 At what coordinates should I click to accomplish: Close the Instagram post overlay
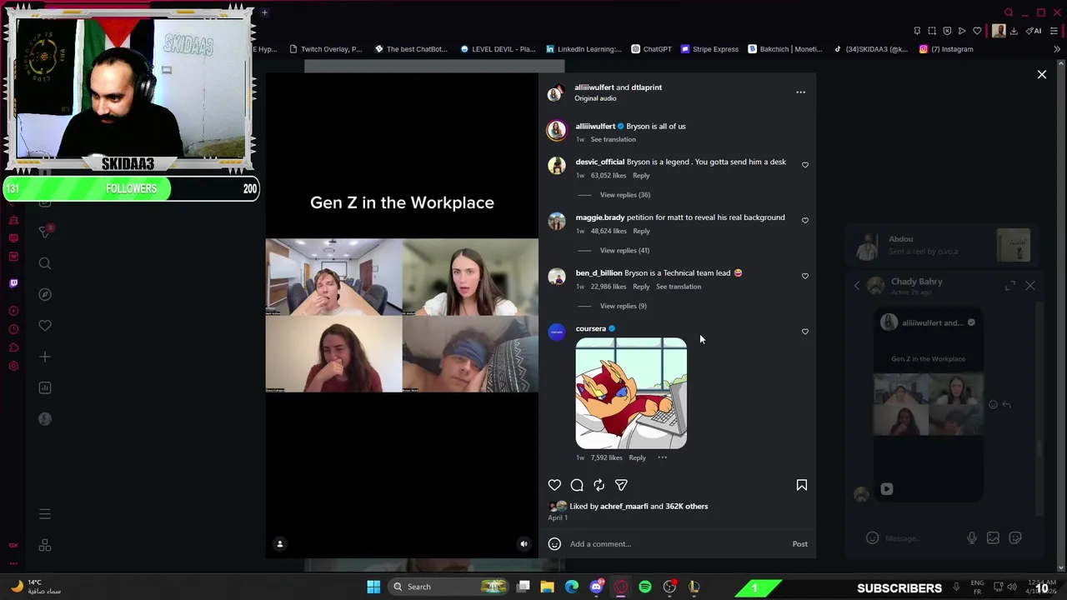pyautogui.click(x=1042, y=75)
